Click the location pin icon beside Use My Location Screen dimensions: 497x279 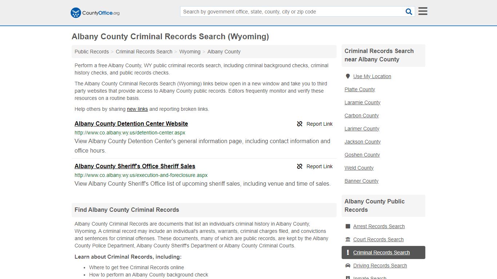point(348,76)
